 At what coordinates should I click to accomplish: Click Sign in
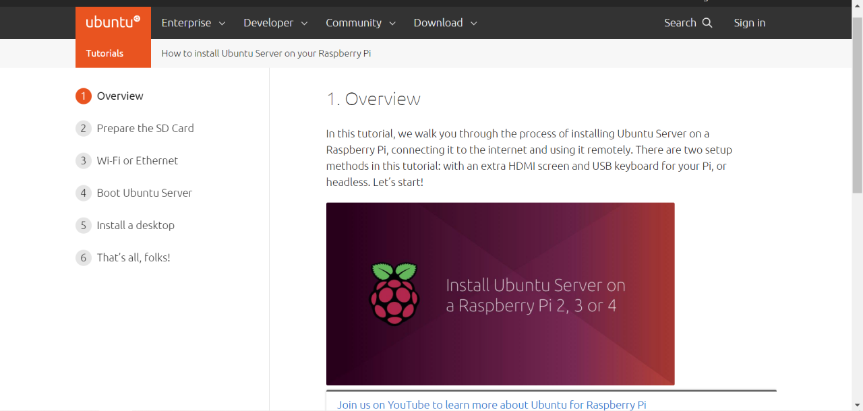[x=750, y=23]
